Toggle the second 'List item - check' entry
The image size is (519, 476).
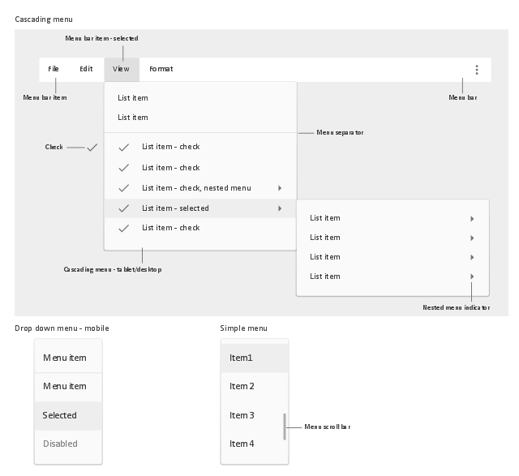pos(200,168)
